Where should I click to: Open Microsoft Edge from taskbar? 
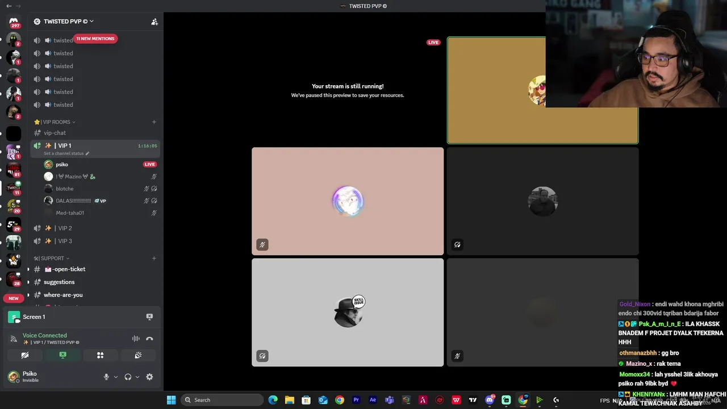[273, 400]
